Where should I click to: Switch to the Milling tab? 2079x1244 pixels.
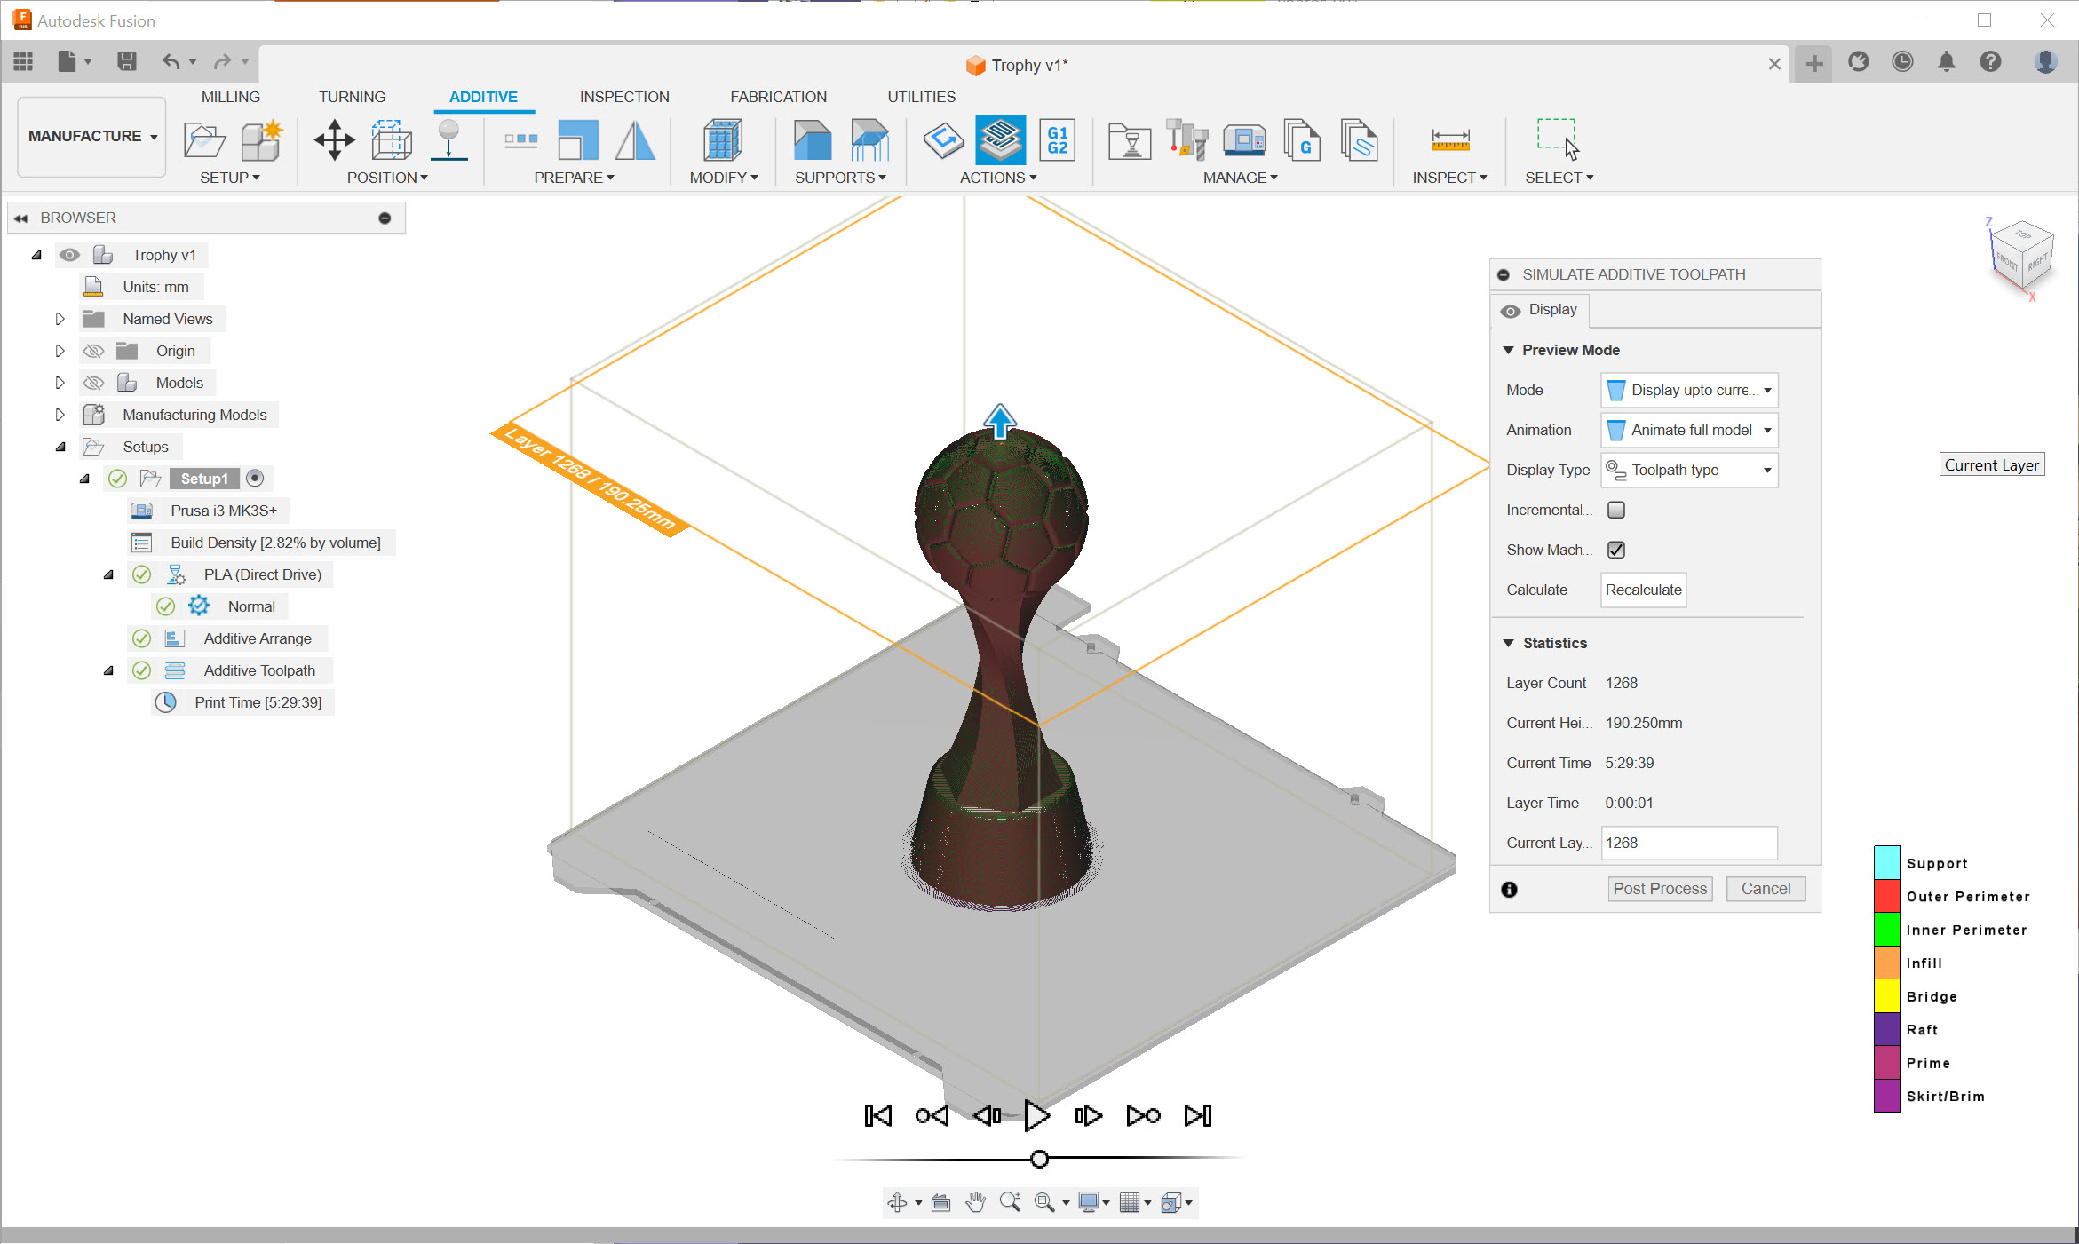coord(230,97)
